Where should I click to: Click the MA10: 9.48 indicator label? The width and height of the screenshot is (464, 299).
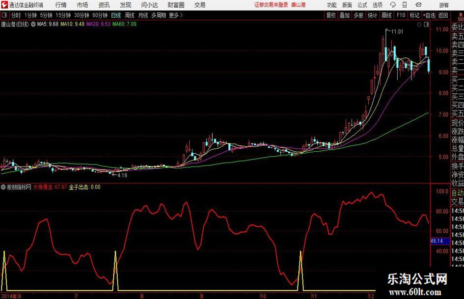pyautogui.click(x=72, y=24)
